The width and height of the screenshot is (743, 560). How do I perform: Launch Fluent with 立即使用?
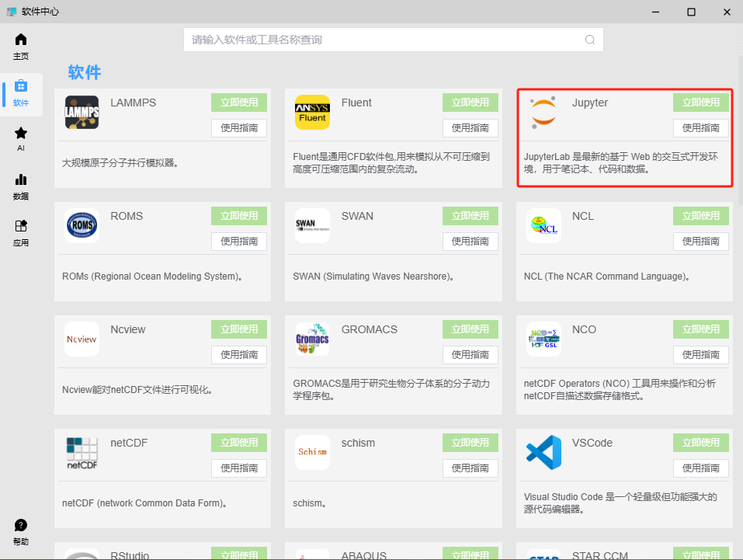[470, 103]
